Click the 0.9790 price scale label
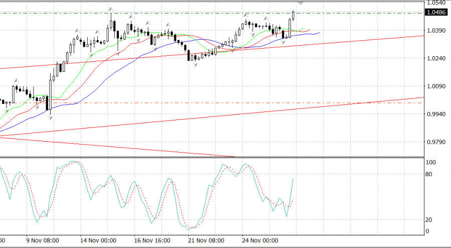This screenshot has height=248, width=451. 435,142
